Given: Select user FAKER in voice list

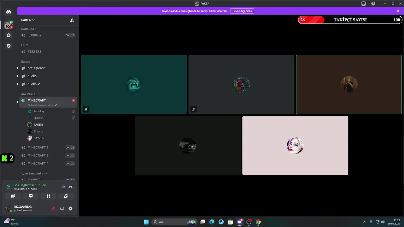Looking at the screenshot, I should tap(51, 125).
